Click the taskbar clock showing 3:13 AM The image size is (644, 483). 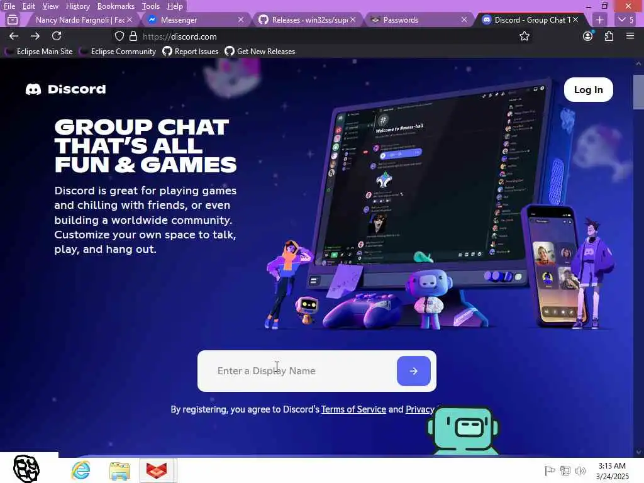(613, 470)
